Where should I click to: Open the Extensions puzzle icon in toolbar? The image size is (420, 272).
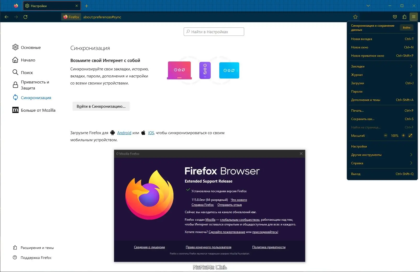pos(404,17)
